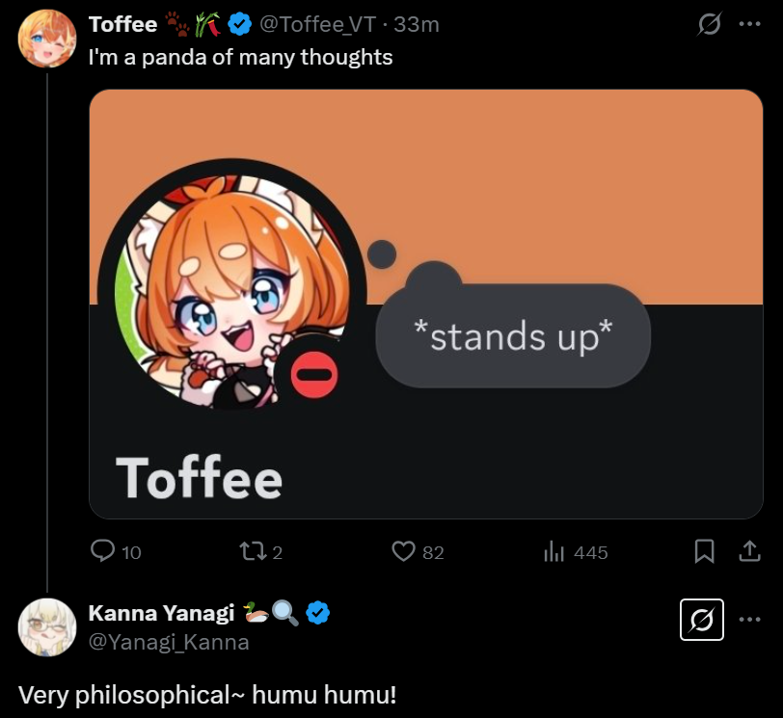
Task: Like Toffee's tweet with heart icon
Action: point(403,551)
